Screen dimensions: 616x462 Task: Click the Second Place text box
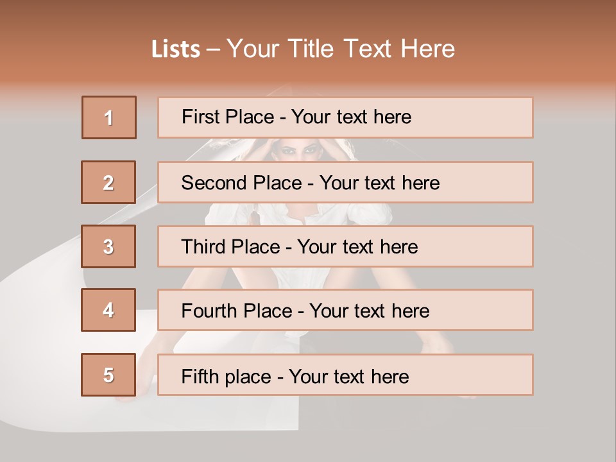click(345, 182)
